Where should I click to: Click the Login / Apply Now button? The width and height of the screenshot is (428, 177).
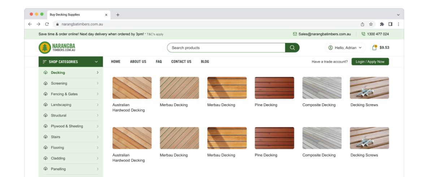(x=370, y=62)
